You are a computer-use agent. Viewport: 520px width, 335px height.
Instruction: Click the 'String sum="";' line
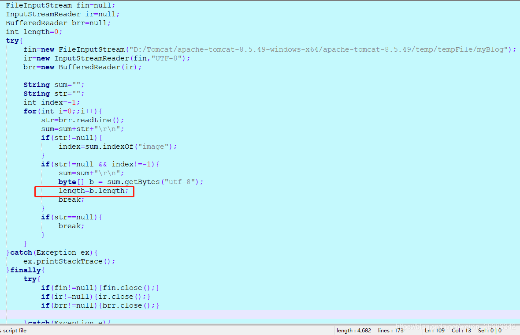(x=54, y=85)
